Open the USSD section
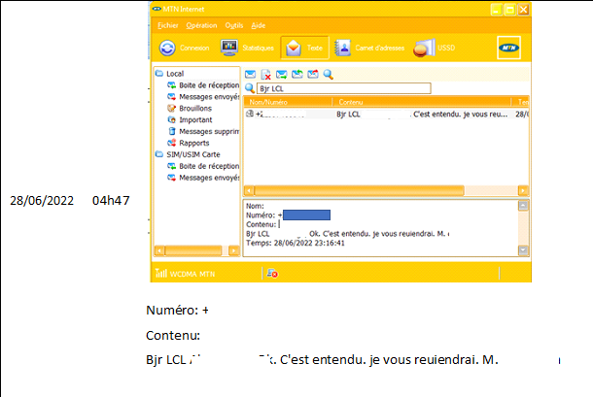This screenshot has height=397, width=593. (436, 49)
